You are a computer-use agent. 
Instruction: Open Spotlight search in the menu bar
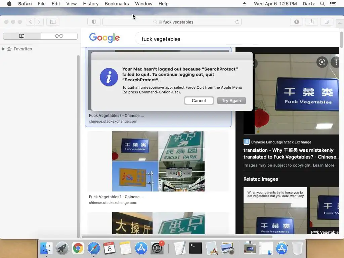click(x=322, y=4)
